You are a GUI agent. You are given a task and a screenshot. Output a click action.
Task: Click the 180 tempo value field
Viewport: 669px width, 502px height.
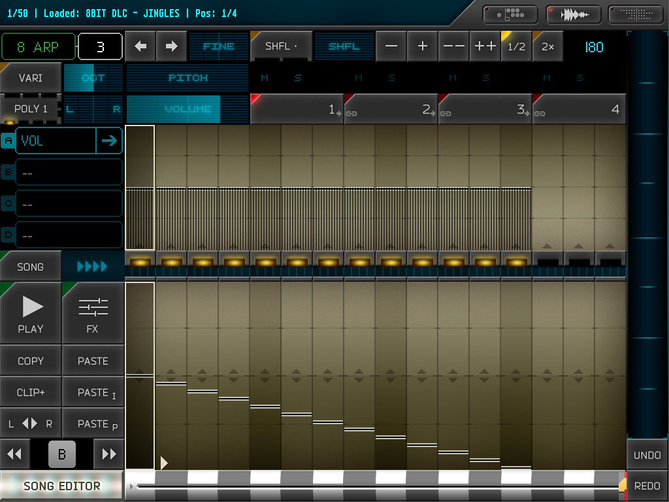[593, 46]
